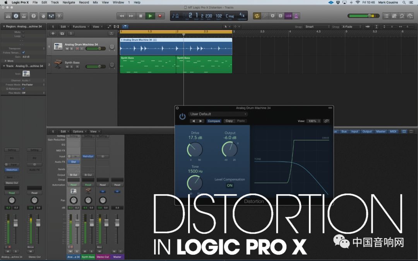The height and width of the screenshot is (261, 418).
Task: Open Quick Help question mark icon
Action: tap(34, 16)
